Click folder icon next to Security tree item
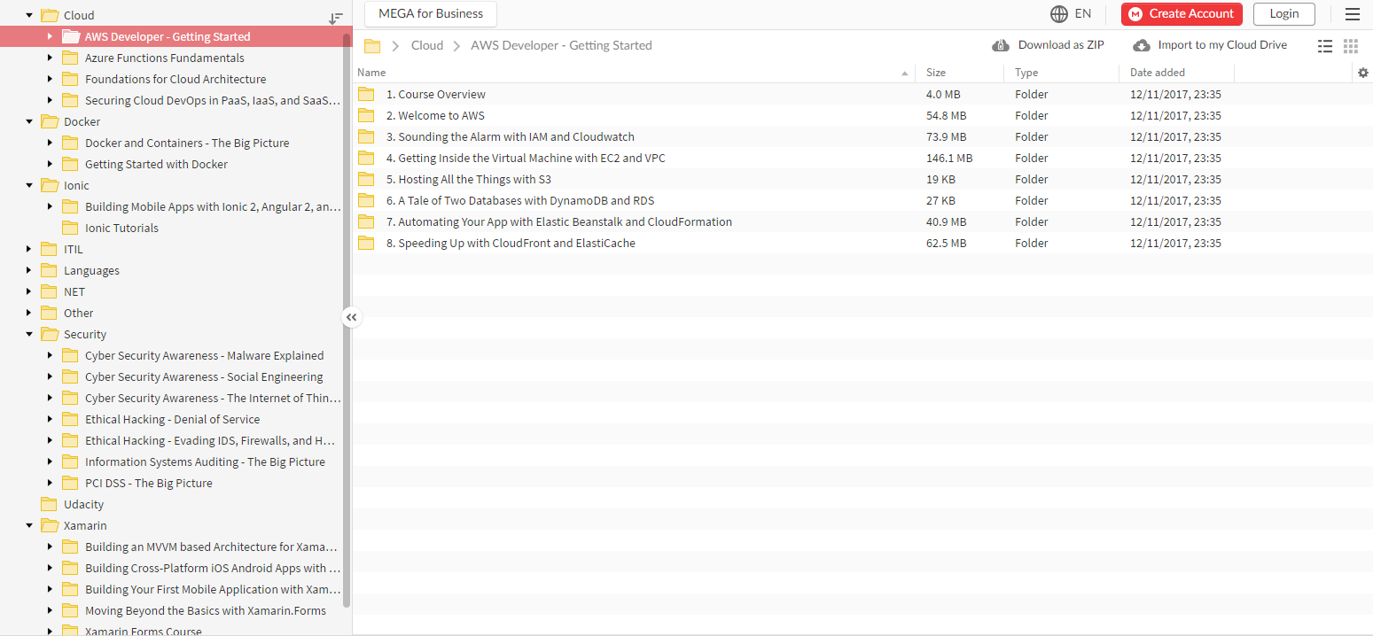The width and height of the screenshot is (1373, 636). coord(49,334)
